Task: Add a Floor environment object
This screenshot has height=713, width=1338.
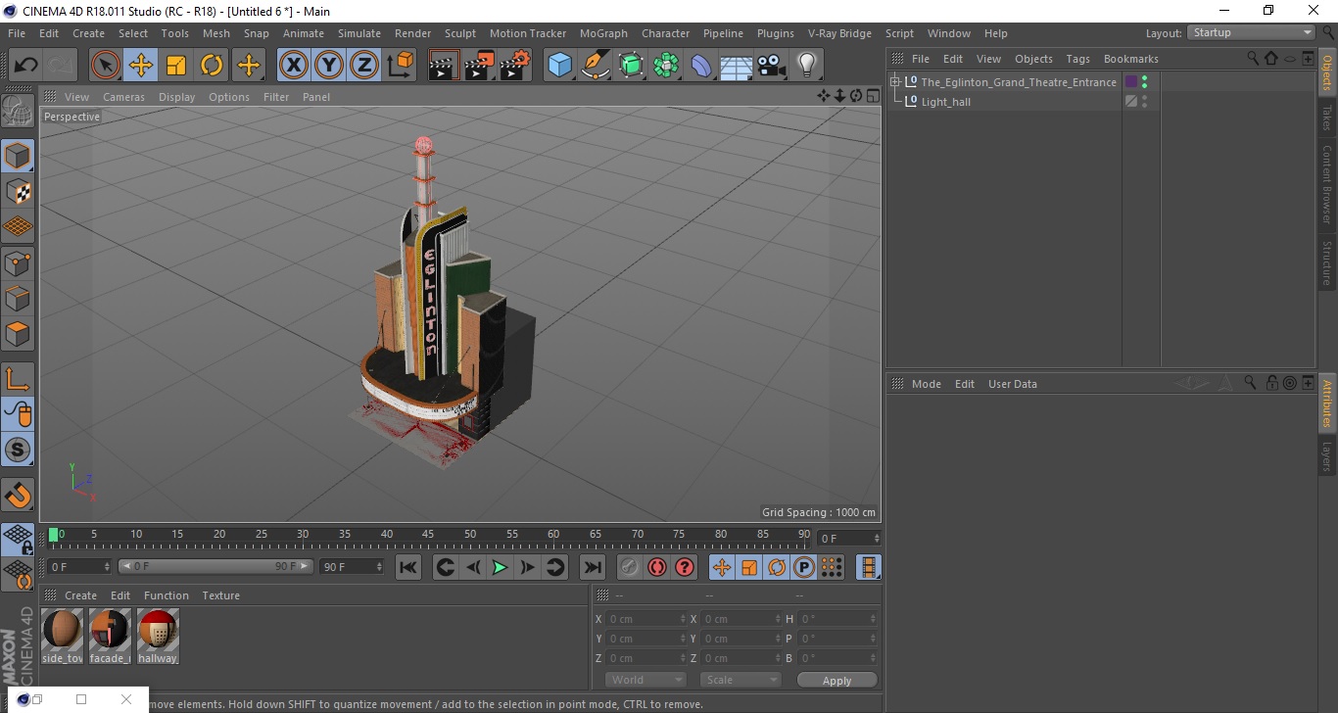Action: point(737,66)
